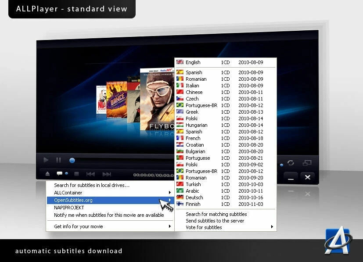Open the subtitles speech bubble icon
Screen dimensions: 363x262
(x=60, y=173)
